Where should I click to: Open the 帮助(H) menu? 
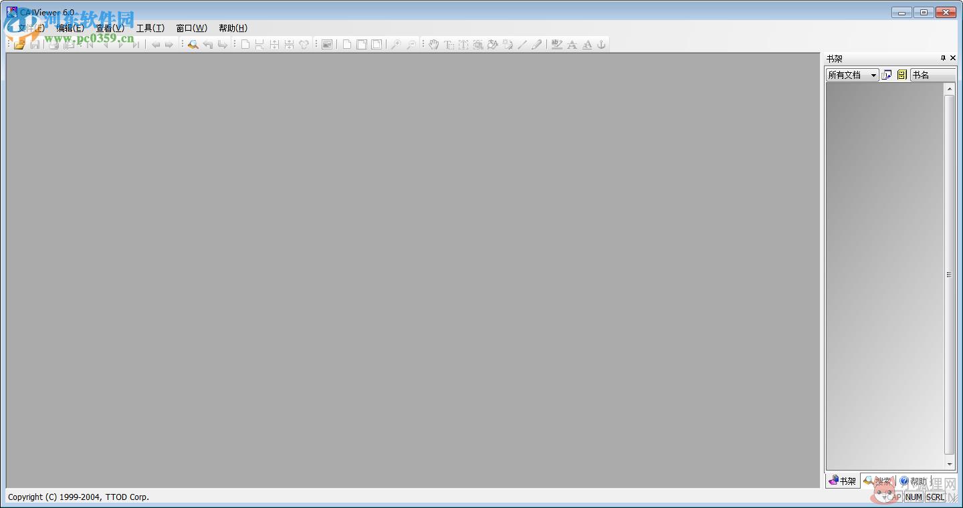[233, 28]
